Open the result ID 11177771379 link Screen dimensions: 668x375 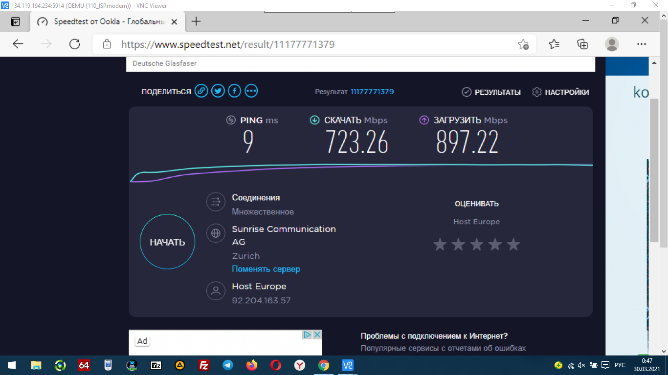(372, 92)
